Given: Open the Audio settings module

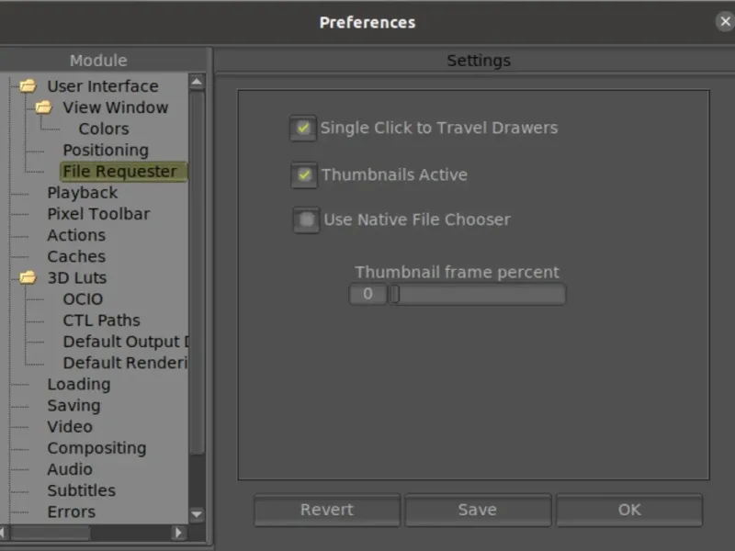Looking at the screenshot, I should coord(70,469).
